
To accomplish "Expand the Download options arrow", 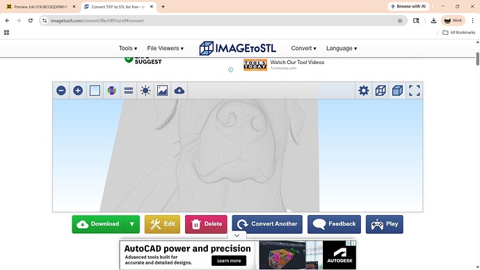I will (x=132, y=224).
